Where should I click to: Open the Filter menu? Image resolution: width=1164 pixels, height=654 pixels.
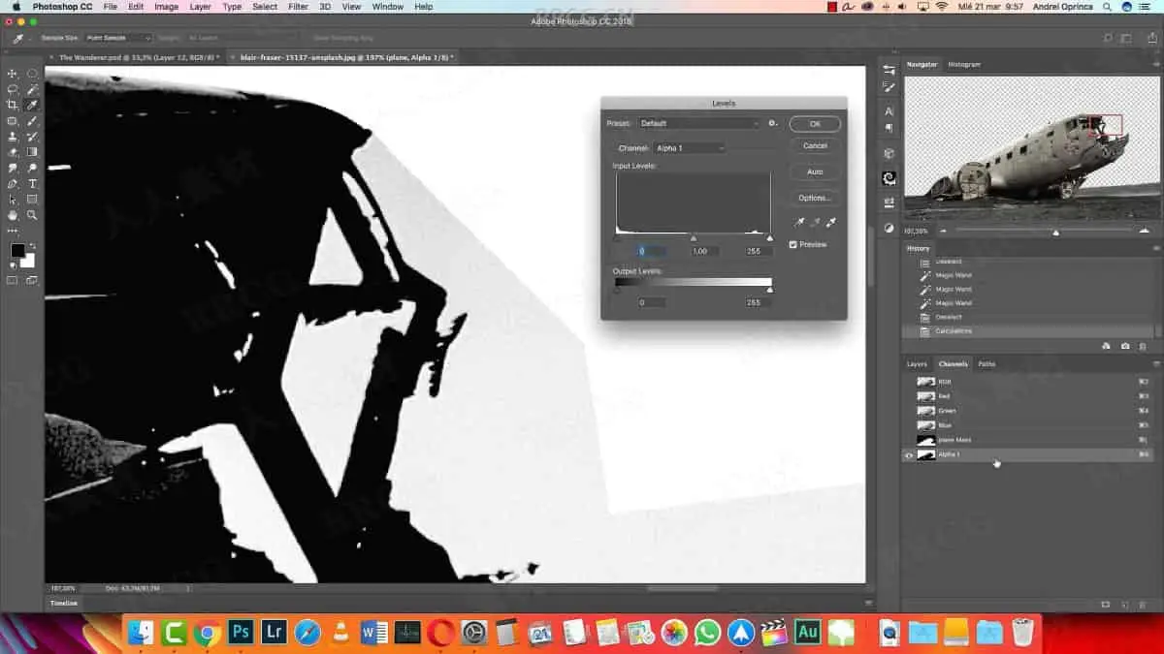click(298, 7)
